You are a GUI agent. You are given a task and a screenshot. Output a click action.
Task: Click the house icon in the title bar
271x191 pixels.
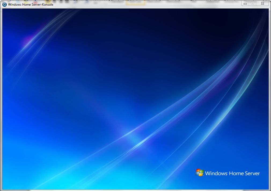pos(5,4)
